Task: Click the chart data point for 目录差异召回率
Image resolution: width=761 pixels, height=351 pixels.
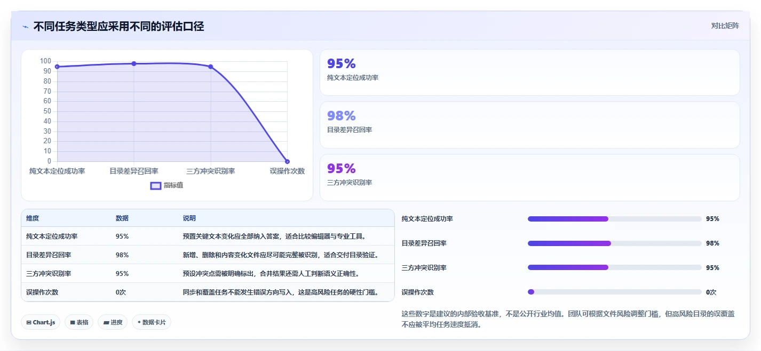Action: coord(134,63)
